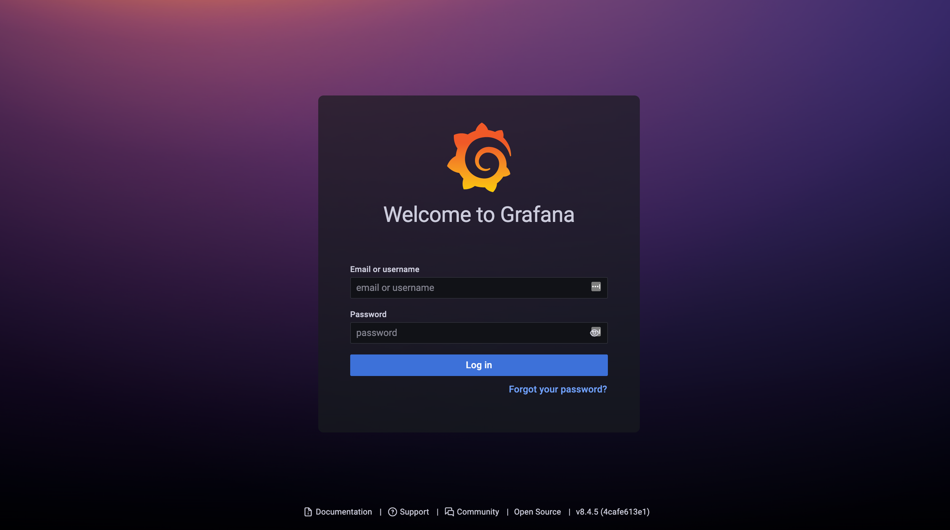Viewport: 950px width, 530px height.
Task: Select the password field to type
Action: click(478, 332)
